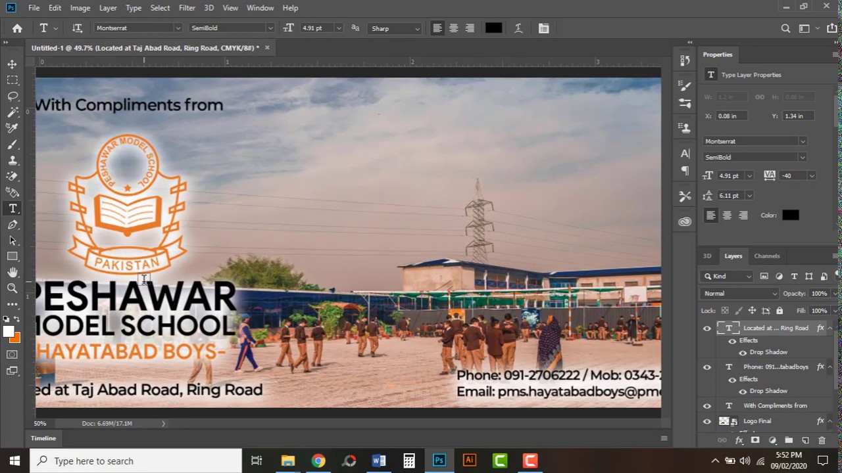Open the Character panel icon
Image resolution: width=842 pixels, height=473 pixels.
pyautogui.click(x=685, y=154)
